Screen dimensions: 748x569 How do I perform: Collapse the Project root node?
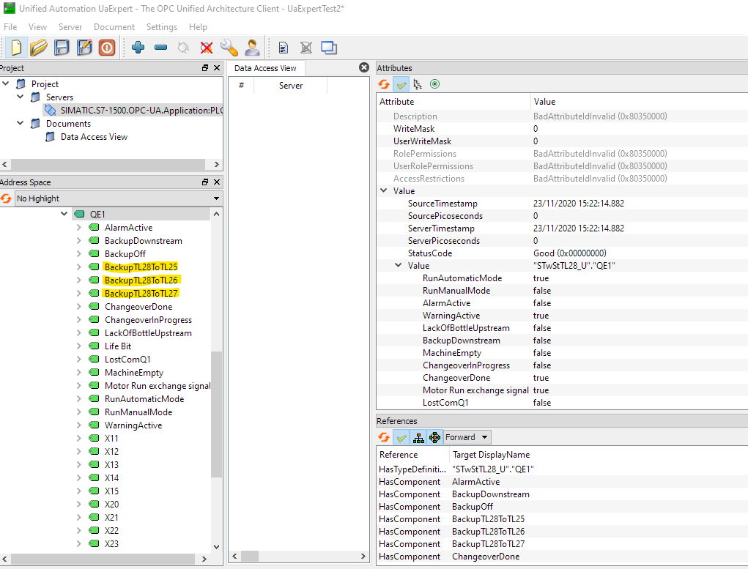6,83
